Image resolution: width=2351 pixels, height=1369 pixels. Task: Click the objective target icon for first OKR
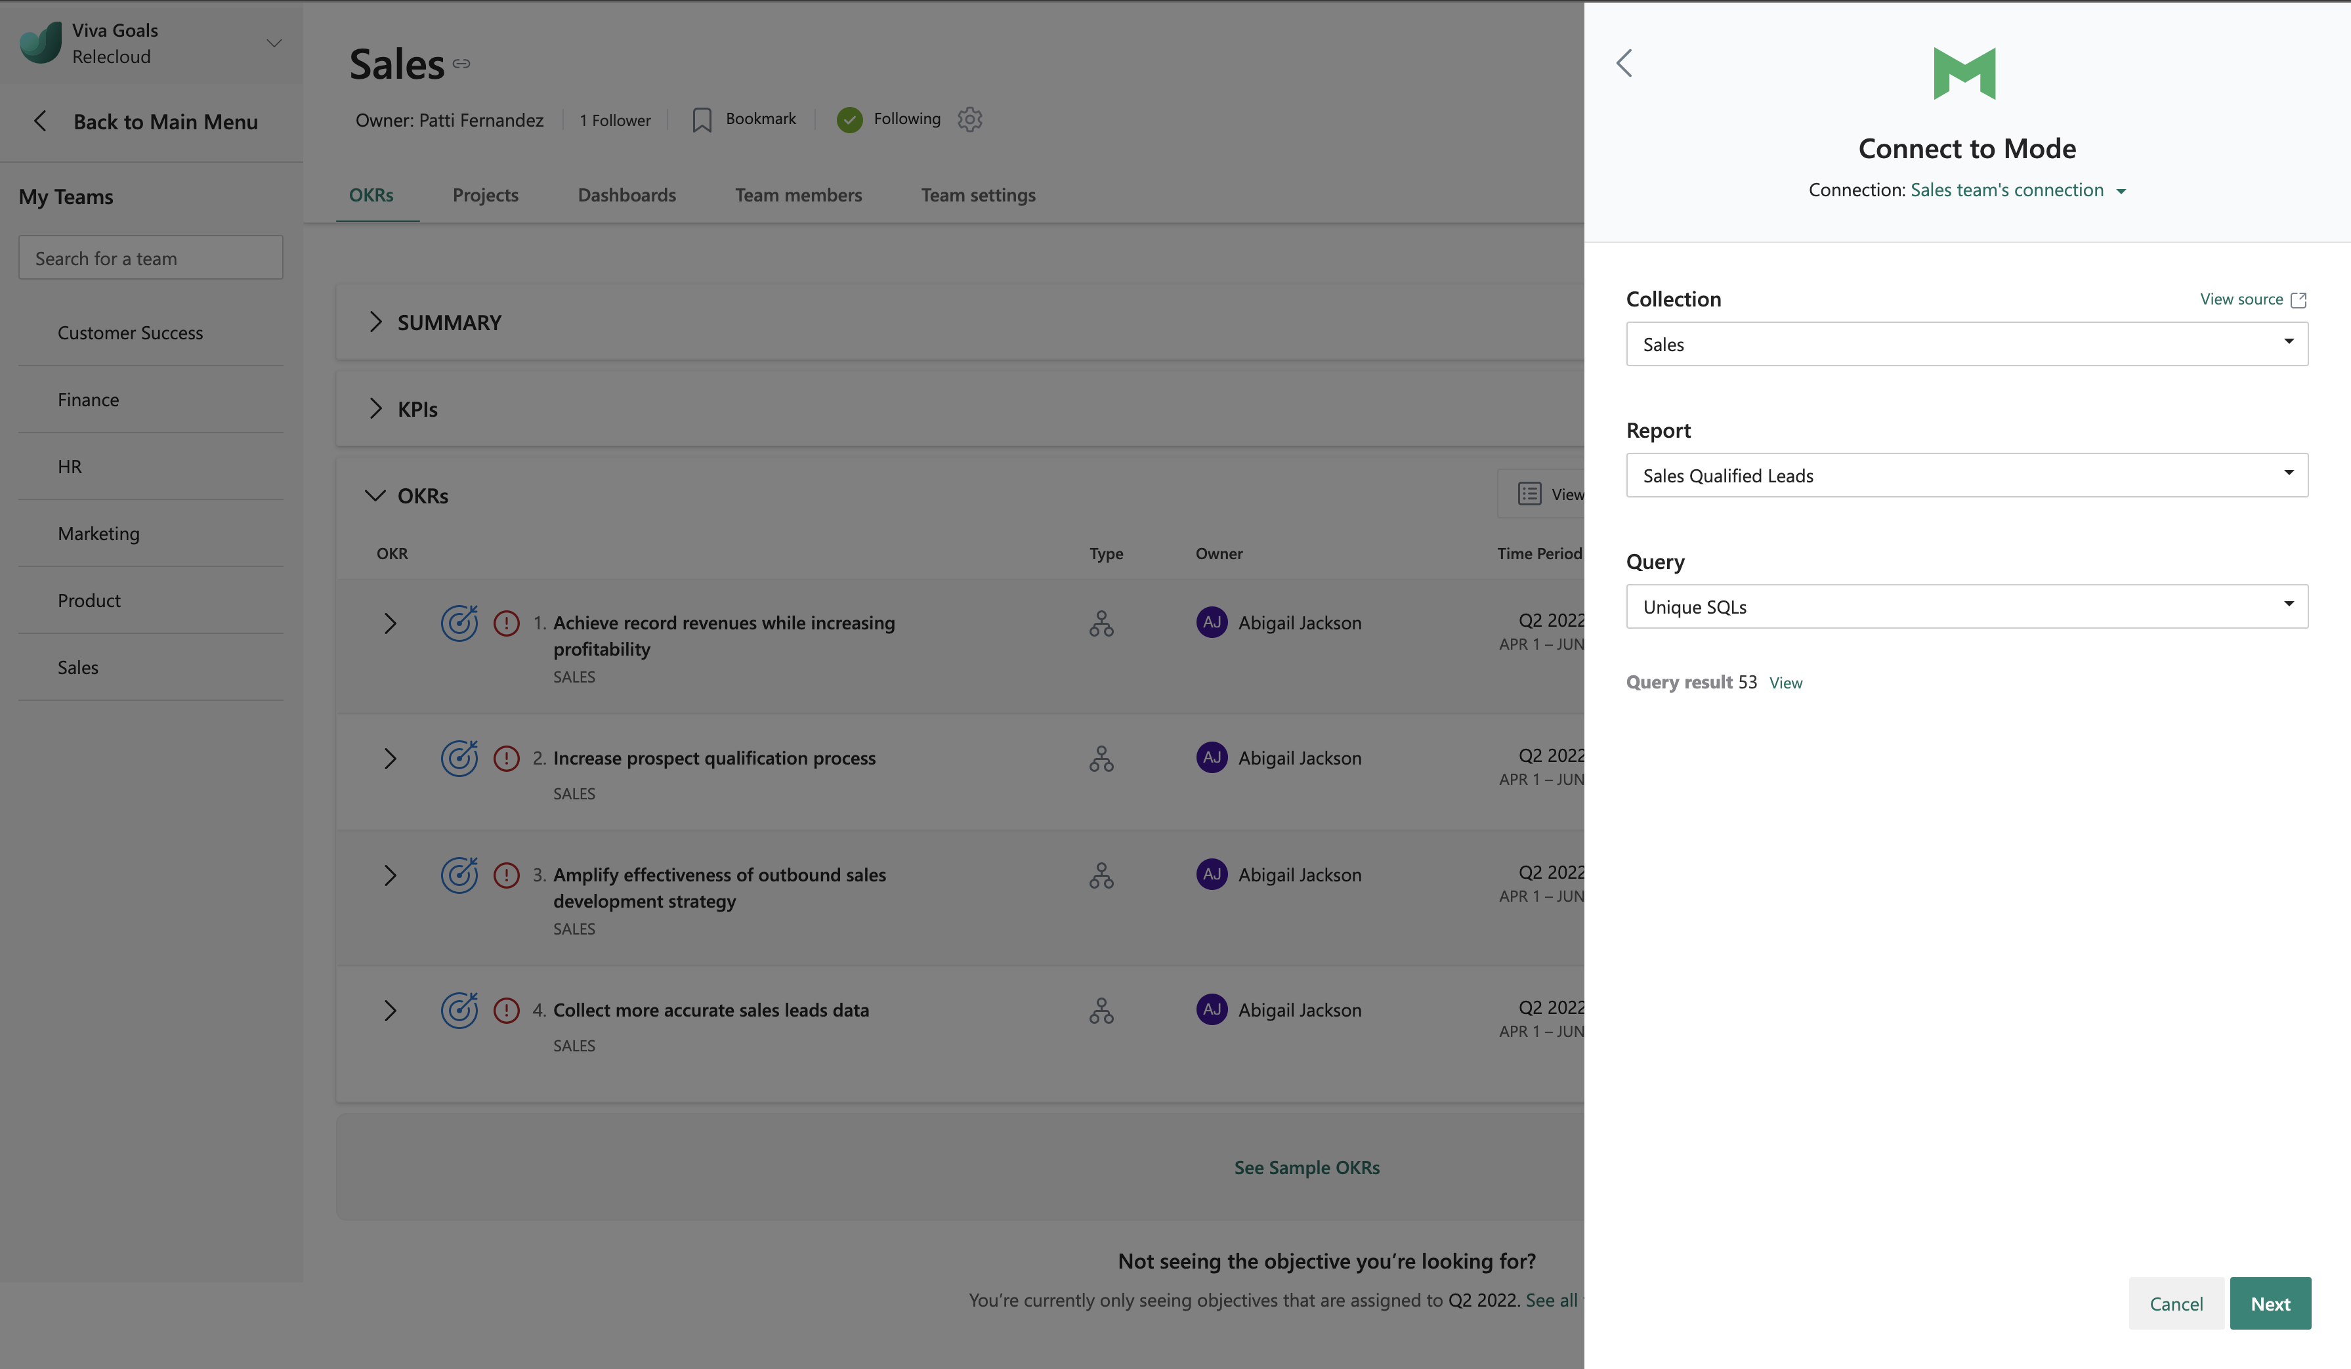click(x=459, y=622)
